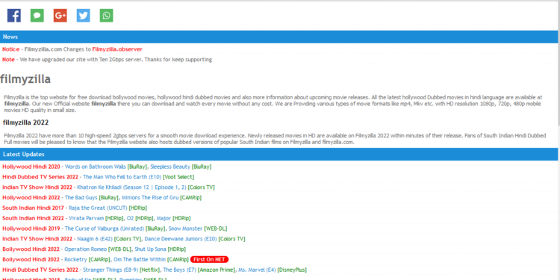Image resolution: width=560 pixels, height=280 pixels.
Task: Open Rocketry movie link
Action: pos(75,260)
